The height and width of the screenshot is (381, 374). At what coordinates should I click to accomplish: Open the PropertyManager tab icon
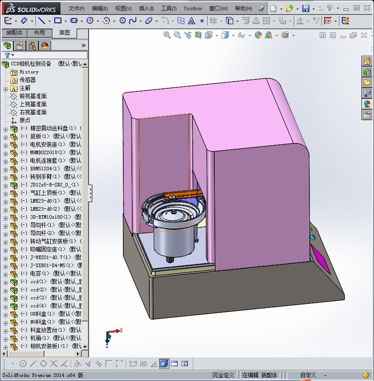tap(20, 46)
